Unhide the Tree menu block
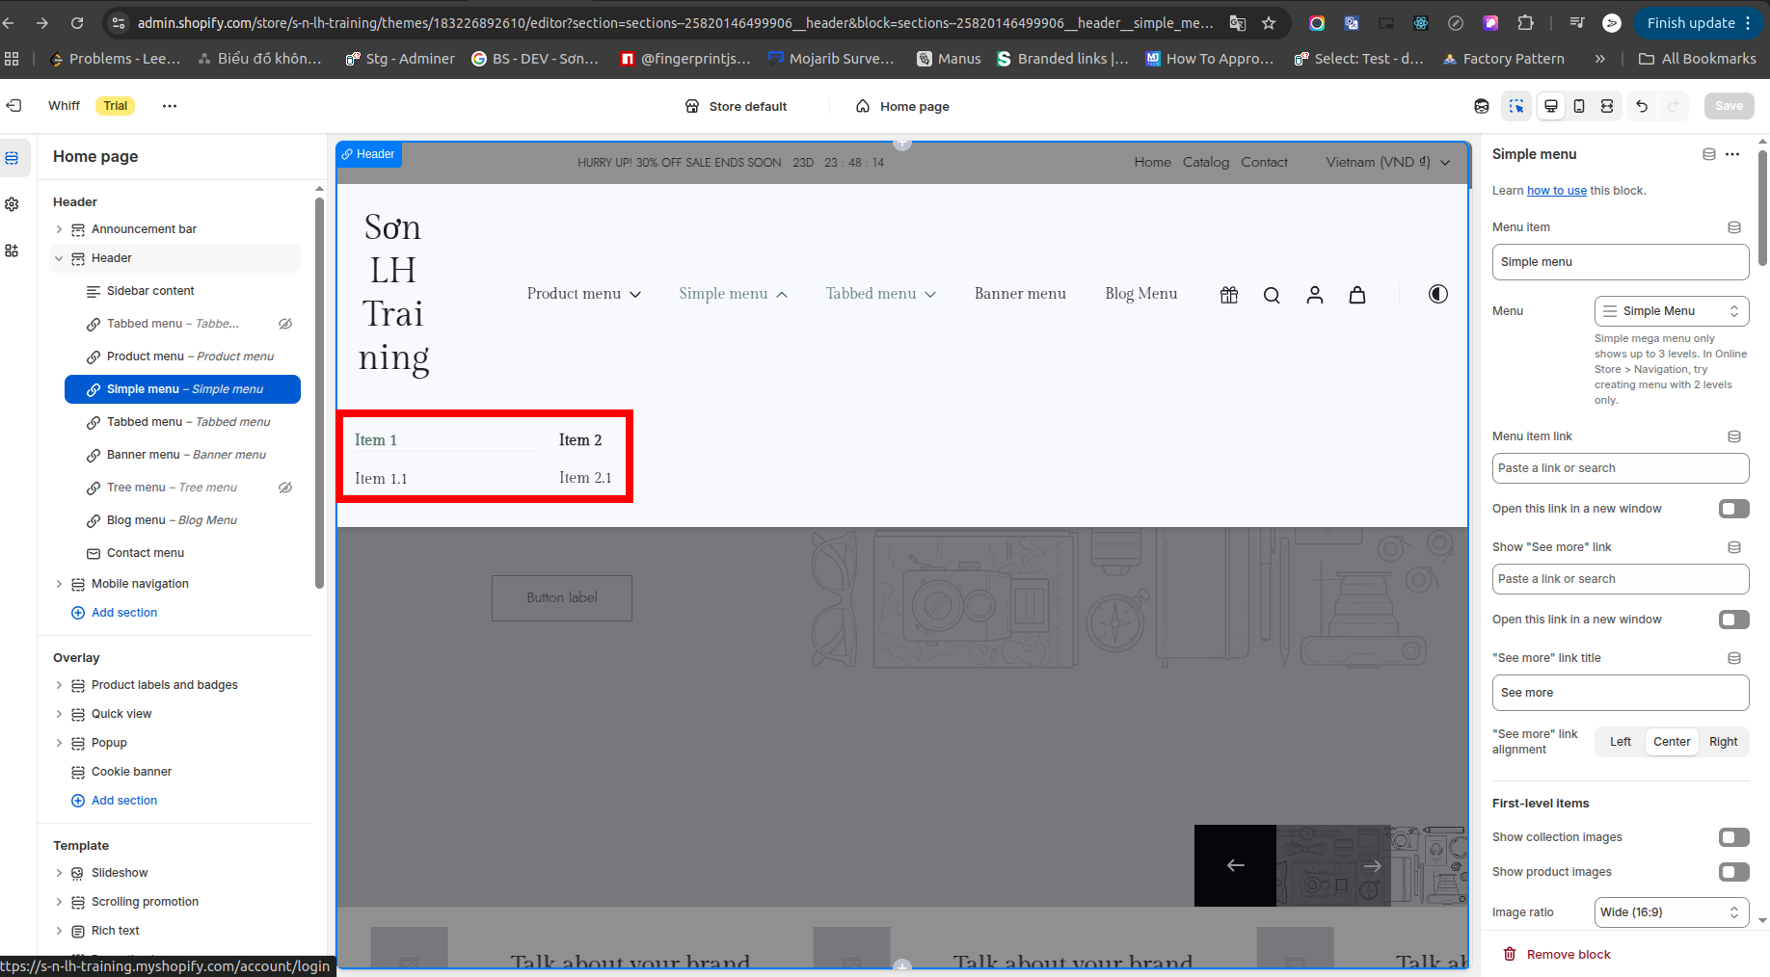This screenshot has width=1770, height=977. [x=285, y=488]
